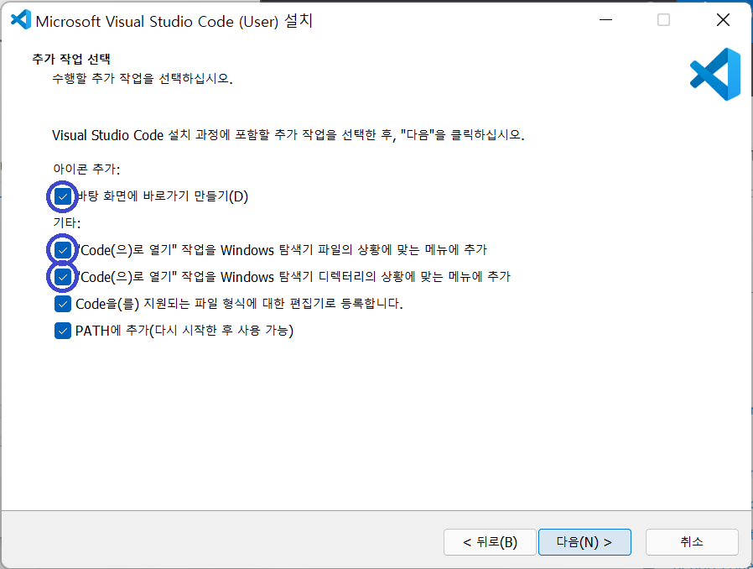The height and width of the screenshot is (569, 753).
Task: Uncheck the desktop shortcut checkbox 바탕 화면에 바로가기 만들기(D)
Action: [x=62, y=196]
